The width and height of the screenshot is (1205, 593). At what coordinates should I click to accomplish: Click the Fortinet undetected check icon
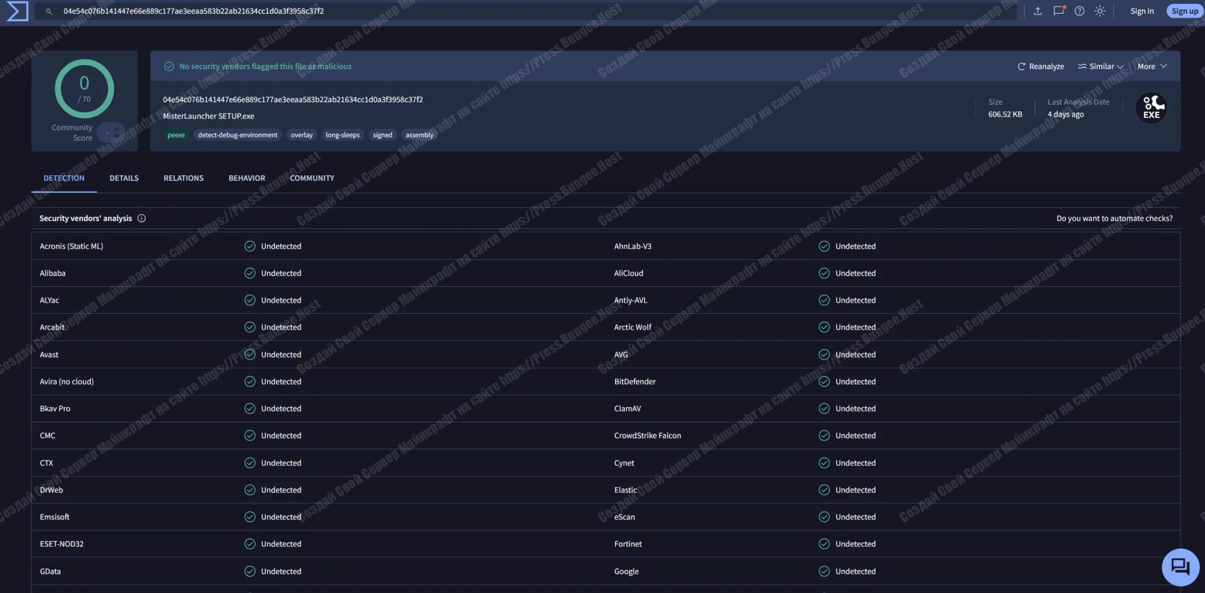(824, 544)
